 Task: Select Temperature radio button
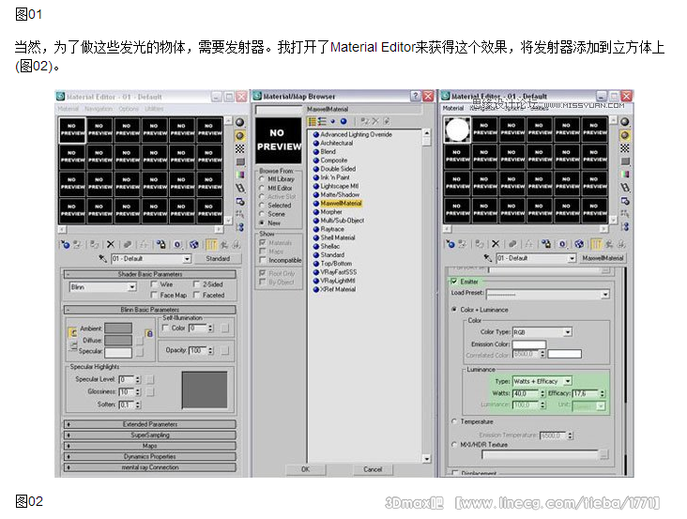[x=454, y=421]
